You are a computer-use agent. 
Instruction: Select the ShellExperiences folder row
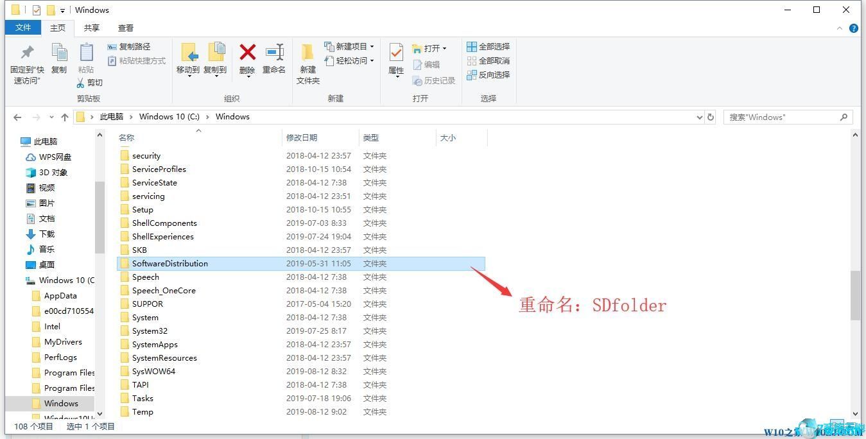pyautogui.click(x=301, y=237)
